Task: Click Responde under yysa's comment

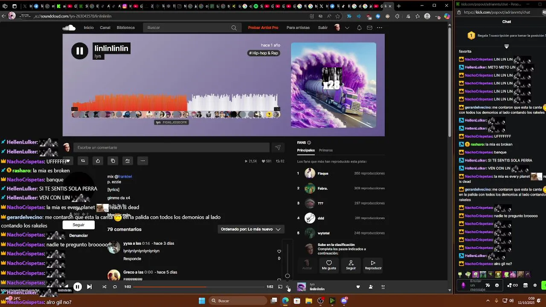Action: [x=132, y=259]
